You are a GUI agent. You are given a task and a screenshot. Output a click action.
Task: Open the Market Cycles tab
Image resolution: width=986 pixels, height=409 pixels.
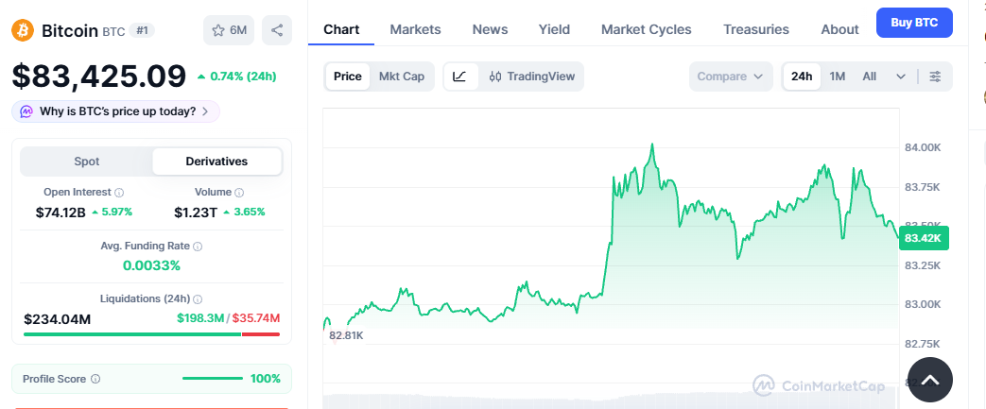pos(646,29)
